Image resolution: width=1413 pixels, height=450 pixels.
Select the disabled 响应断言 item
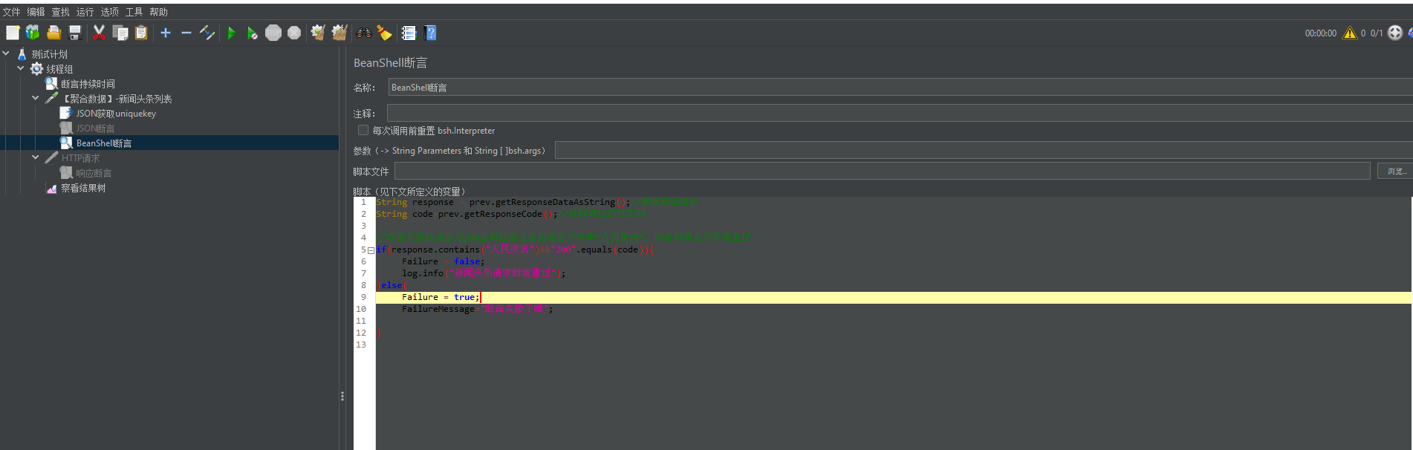click(94, 173)
